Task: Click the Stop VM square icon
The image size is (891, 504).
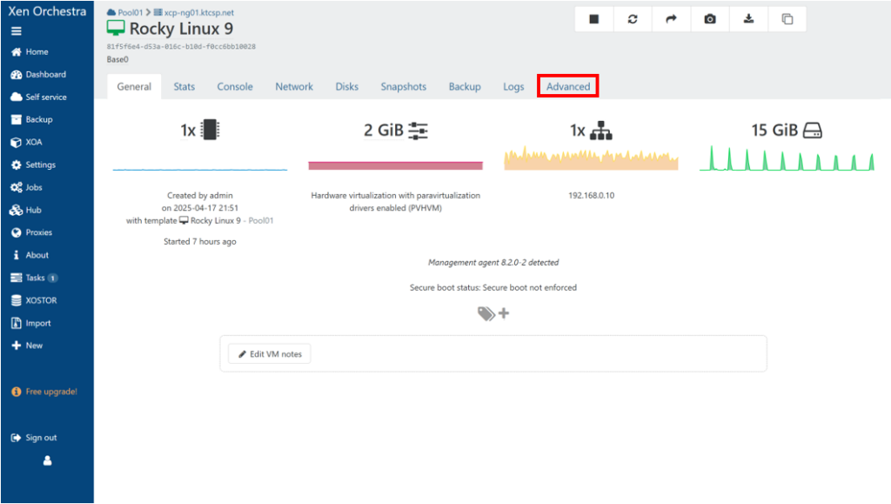Action: (594, 19)
